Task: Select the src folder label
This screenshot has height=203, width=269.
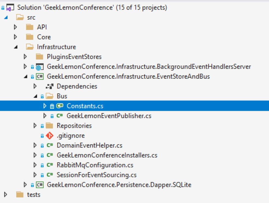Action: (31, 18)
